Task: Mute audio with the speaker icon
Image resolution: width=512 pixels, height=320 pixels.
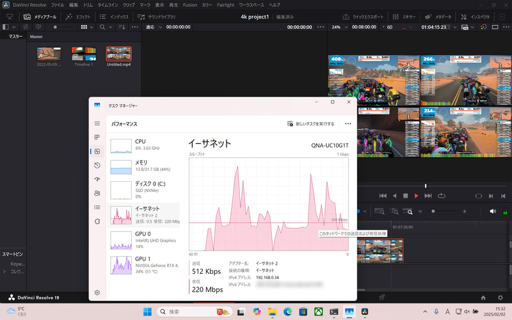Action: pyautogui.click(x=493, y=211)
